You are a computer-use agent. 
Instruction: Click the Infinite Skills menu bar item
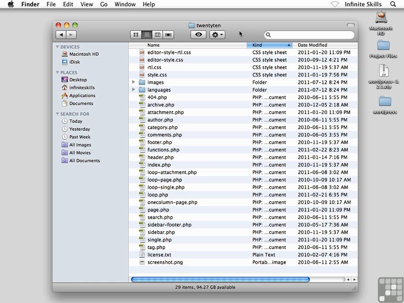click(363, 4)
